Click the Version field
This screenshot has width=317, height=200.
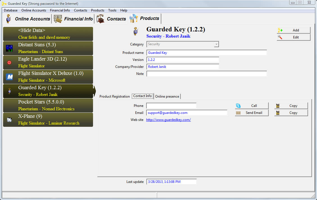(x=183, y=60)
